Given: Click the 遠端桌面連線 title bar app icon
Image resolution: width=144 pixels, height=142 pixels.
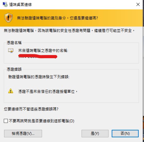Looking at the screenshot, I should pyautogui.click(x=5, y=4).
